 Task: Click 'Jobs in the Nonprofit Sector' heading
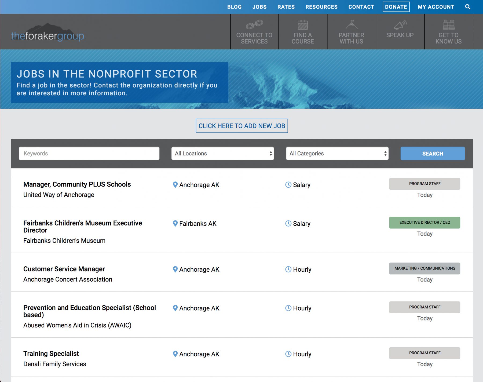[107, 74]
